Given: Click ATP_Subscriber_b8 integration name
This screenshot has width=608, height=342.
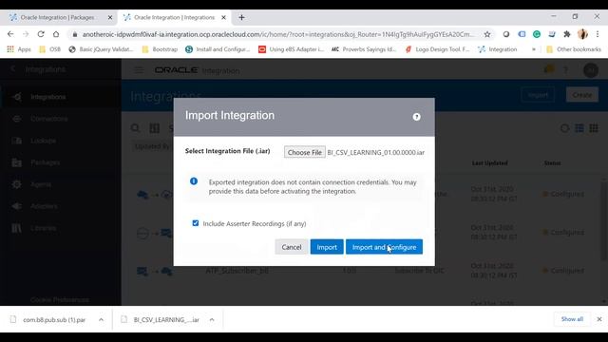Looking at the screenshot, I should click(237, 270).
